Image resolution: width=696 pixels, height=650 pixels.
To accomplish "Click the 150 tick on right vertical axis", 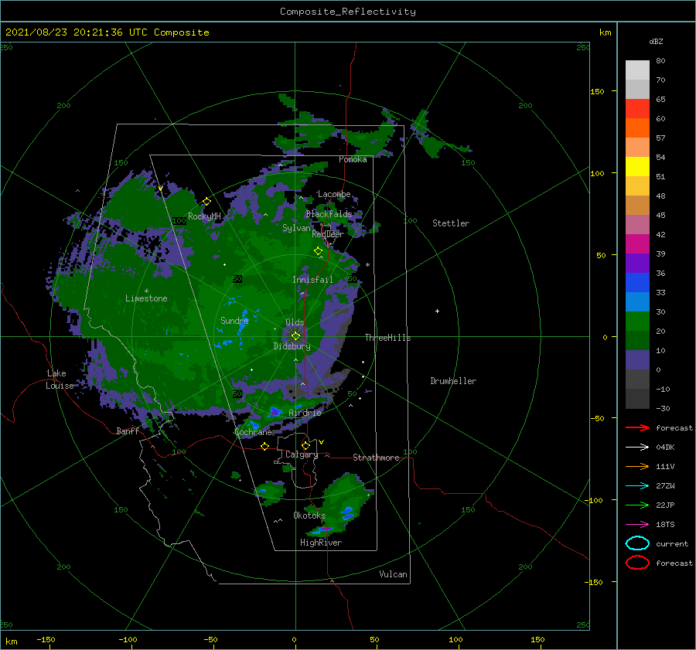I will click(597, 91).
